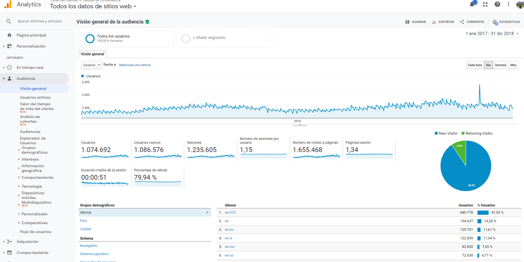Click the Exportar download icon
The height and width of the screenshot is (262, 524).
pos(434,22)
